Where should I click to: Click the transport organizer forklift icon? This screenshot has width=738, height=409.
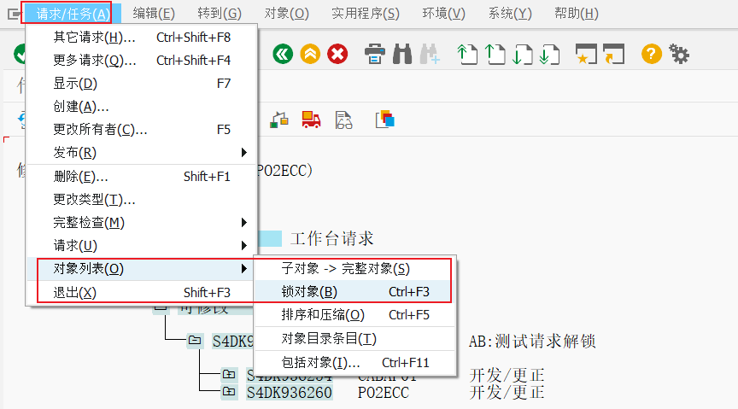pyautogui.click(x=279, y=120)
